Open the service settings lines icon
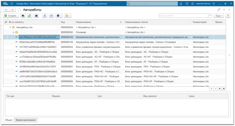Image resolution: width=235 pixels, height=126 pixels. coord(214,3)
